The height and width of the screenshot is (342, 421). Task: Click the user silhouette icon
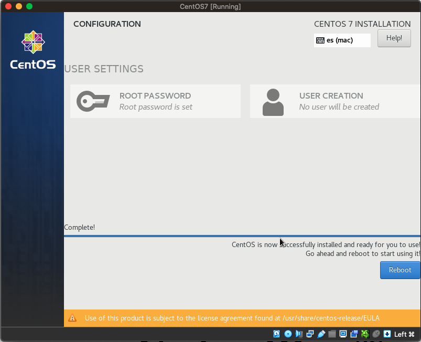click(273, 102)
